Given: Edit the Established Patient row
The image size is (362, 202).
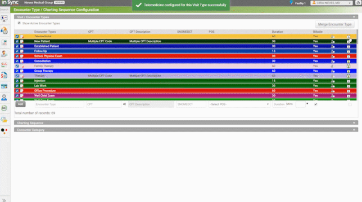Looking at the screenshot, I should [x=17, y=46].
